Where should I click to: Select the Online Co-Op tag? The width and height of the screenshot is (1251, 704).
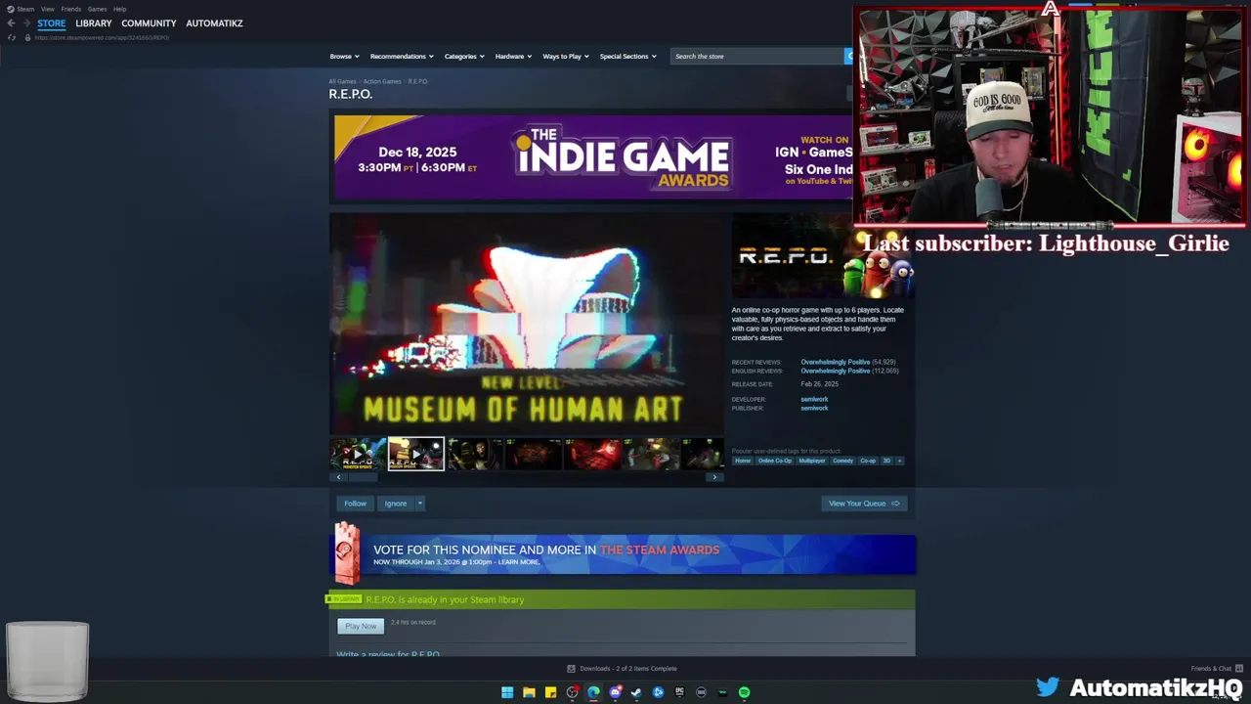775,461
